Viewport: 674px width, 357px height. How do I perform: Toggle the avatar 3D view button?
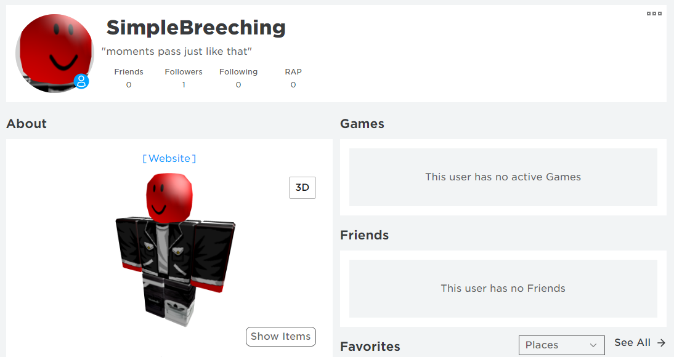click(x=302, y=188)
